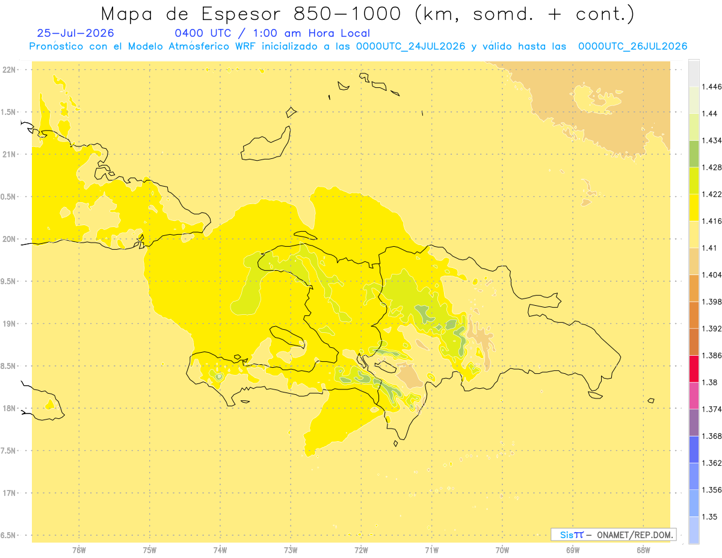Click the legend value '1.386'
Screen dimensions: 722x558
click(712, 355)
